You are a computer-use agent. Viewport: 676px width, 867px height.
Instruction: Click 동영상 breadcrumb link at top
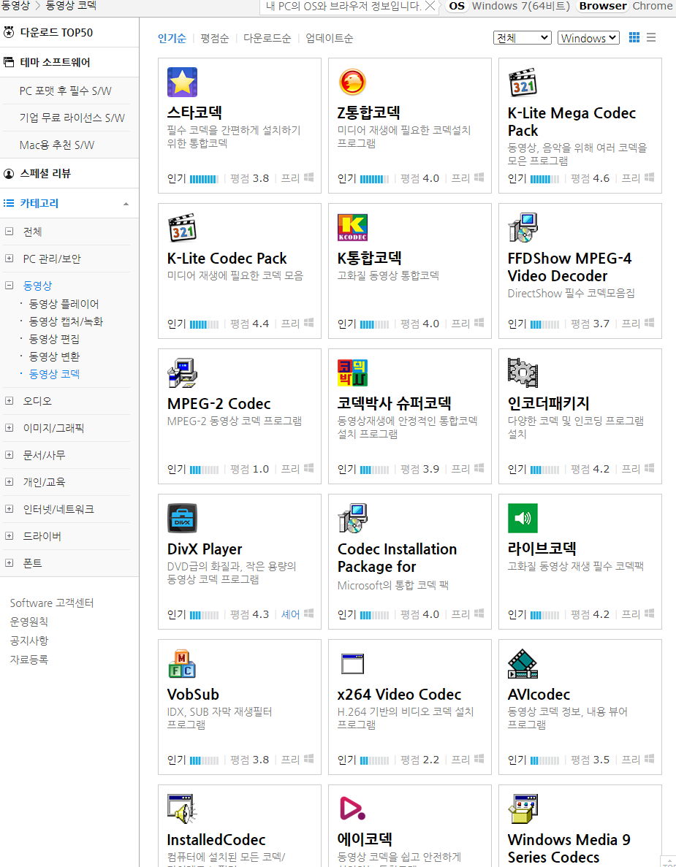point(15,6)
